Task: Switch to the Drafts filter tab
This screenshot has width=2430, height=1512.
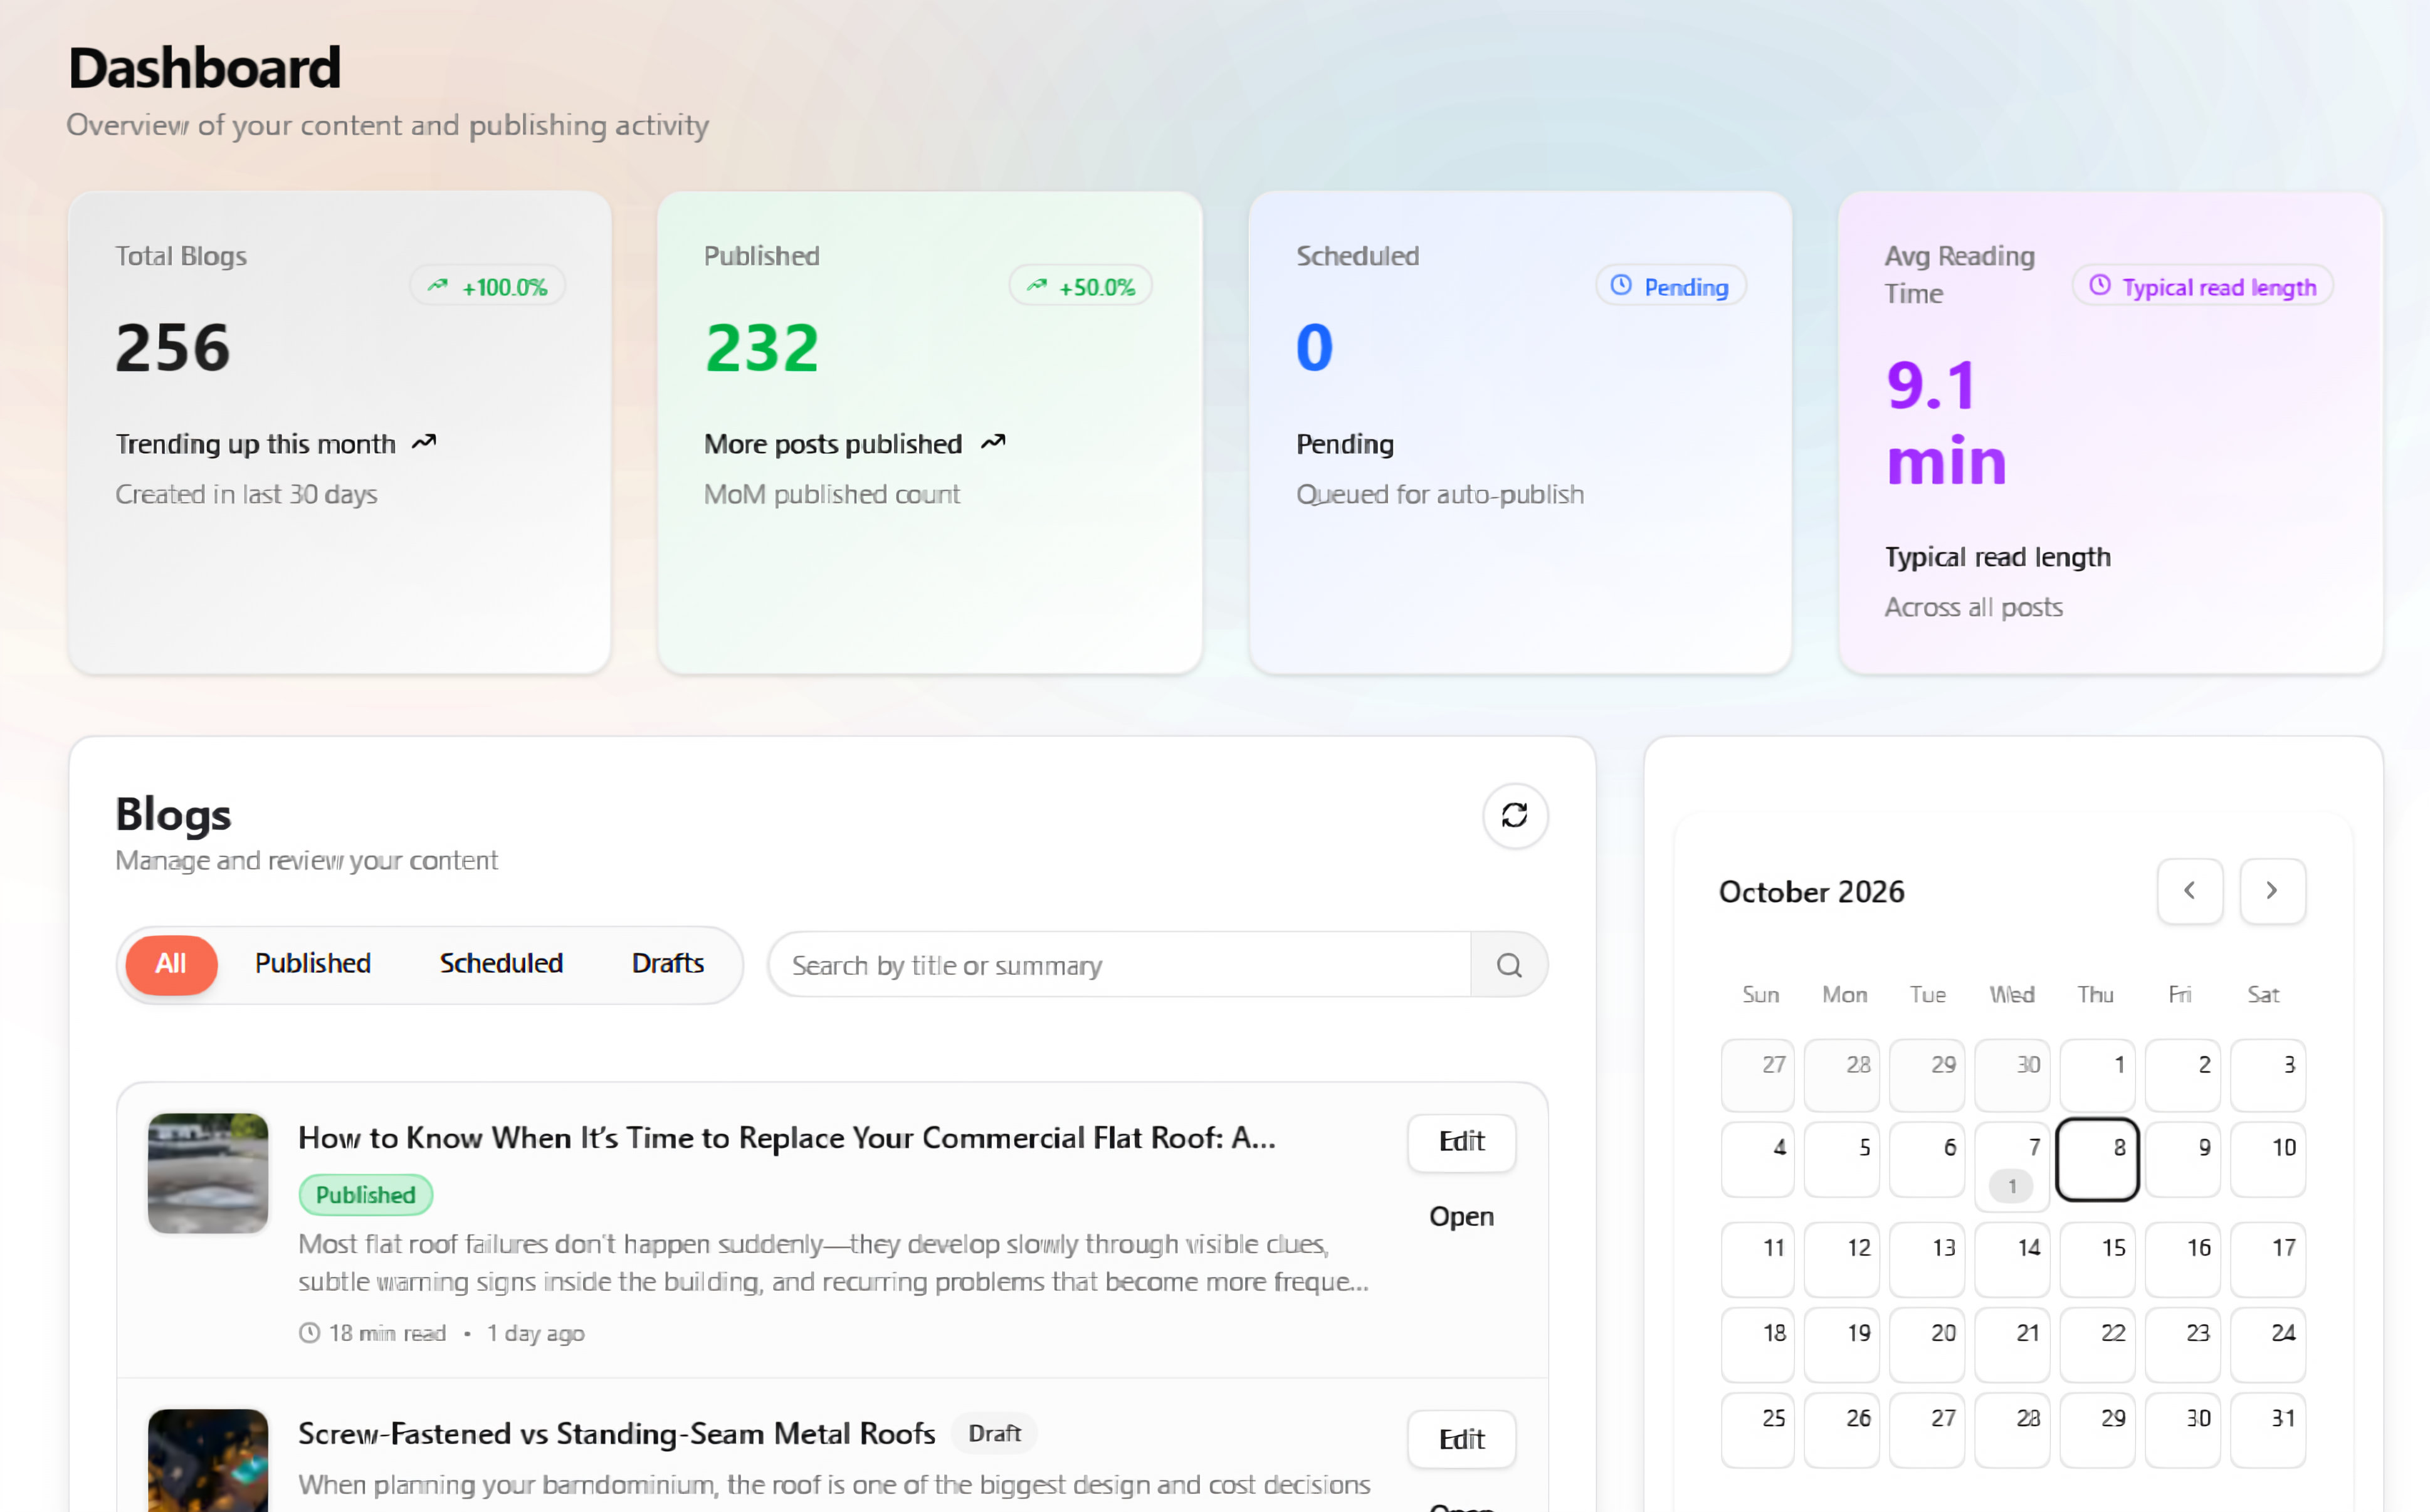Action: tap(668, 964)
